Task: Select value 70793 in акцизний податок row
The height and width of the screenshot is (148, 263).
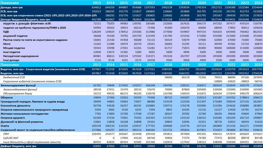Action: click(124, 36)
